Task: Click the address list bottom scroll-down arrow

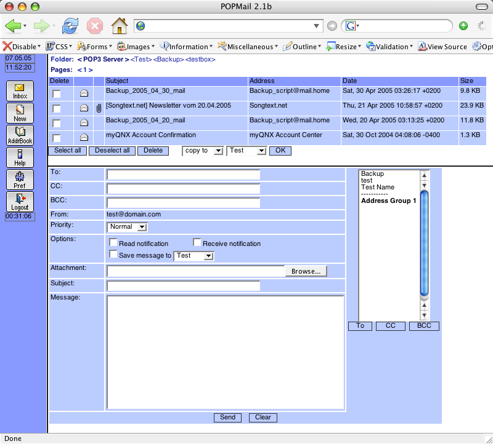Action: pos(424,315)
